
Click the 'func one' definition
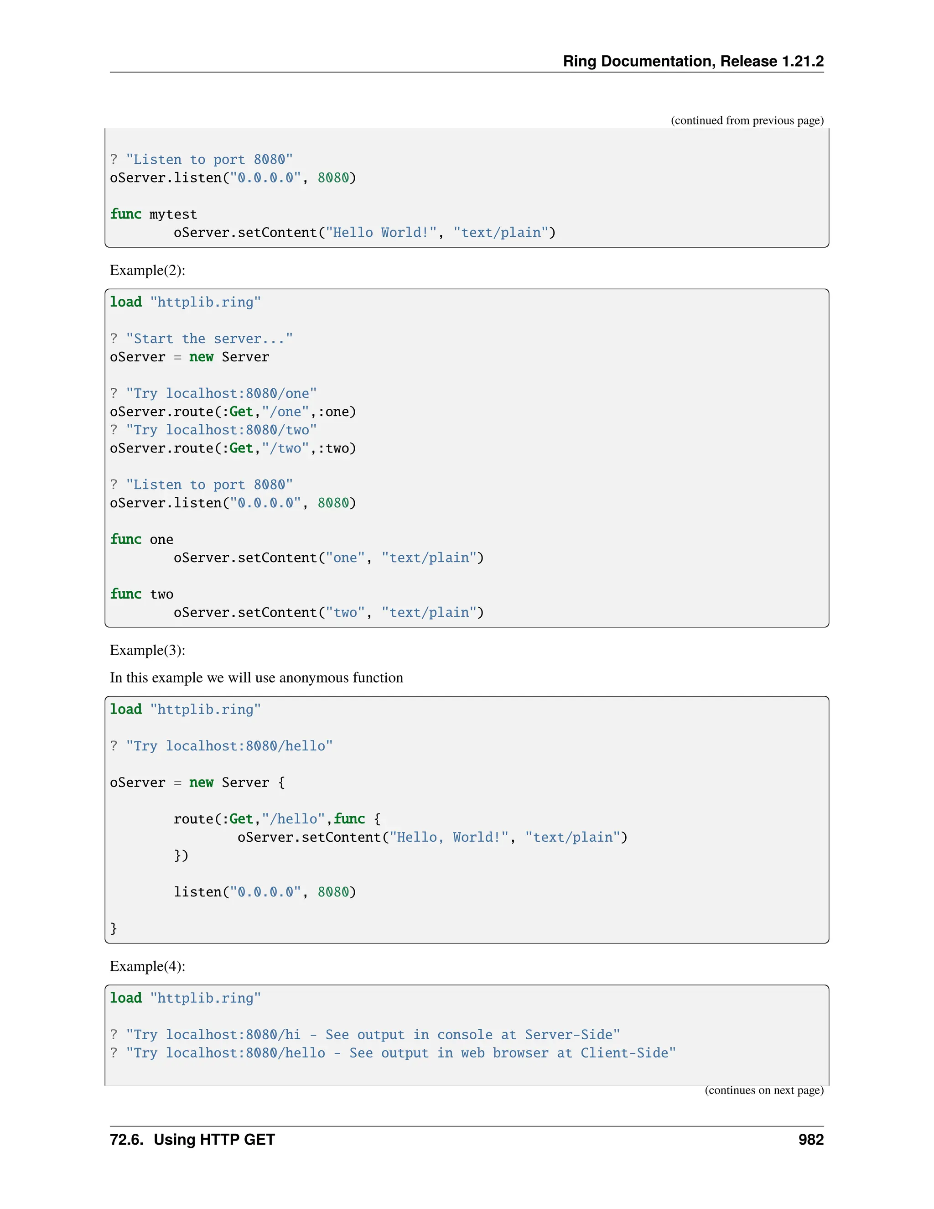(142, 540)
